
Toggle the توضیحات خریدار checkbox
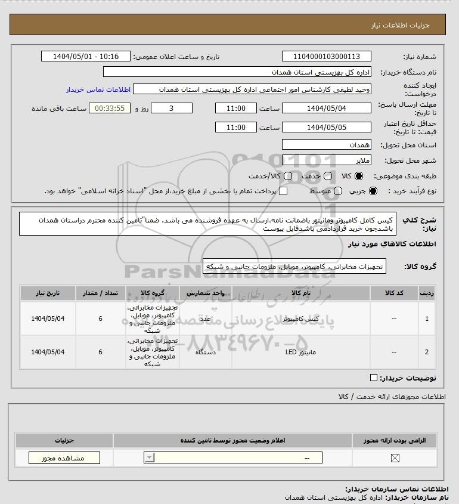pyautogui.click(x=374, y=378)
